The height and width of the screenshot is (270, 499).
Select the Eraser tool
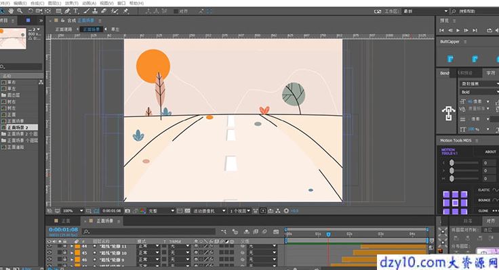click(104, 11)
